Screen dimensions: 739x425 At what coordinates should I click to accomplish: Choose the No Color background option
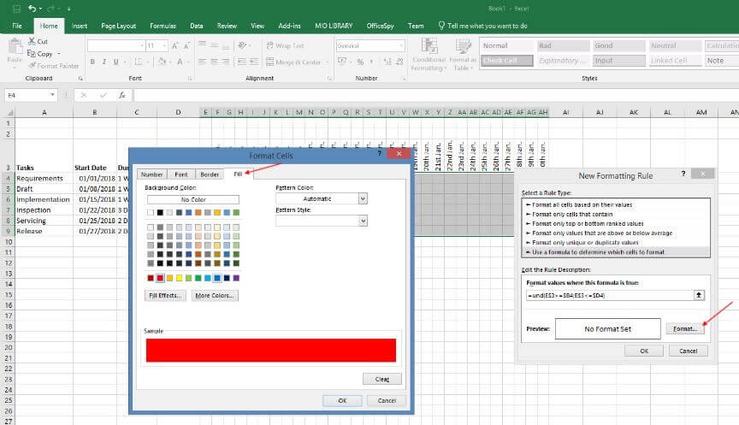pos(192,199)
